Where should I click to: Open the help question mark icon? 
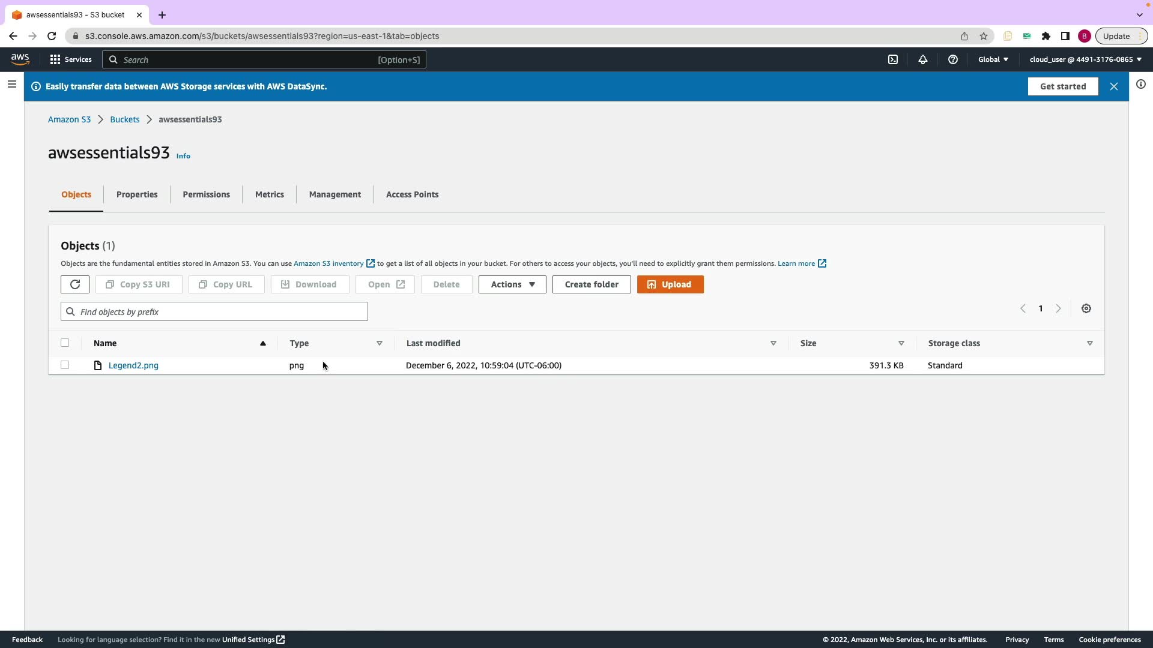[x=953, y=59]
